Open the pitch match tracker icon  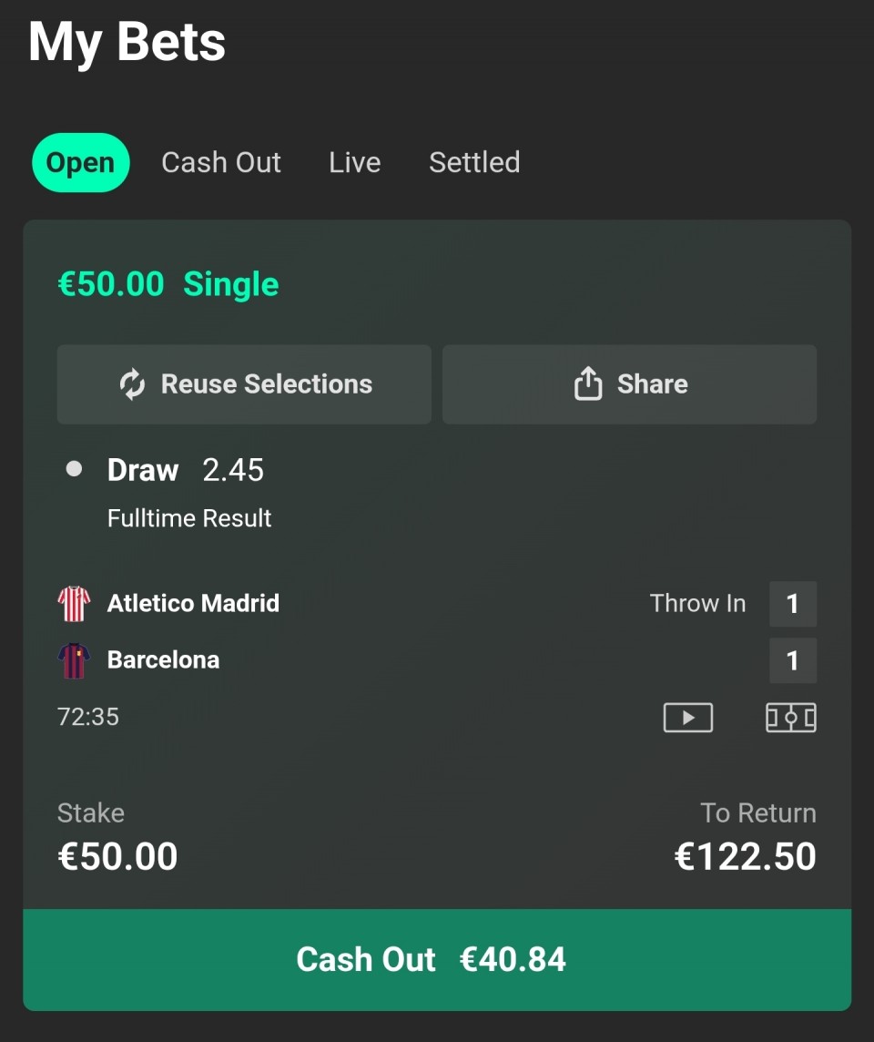tap(790, 718)
